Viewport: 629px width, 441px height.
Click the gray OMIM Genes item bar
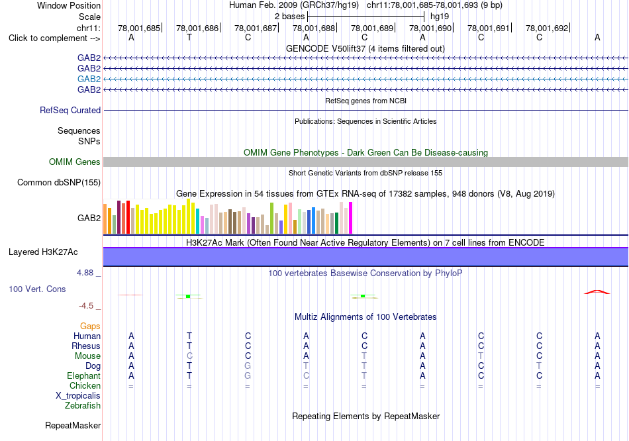(x=365, y=162)
